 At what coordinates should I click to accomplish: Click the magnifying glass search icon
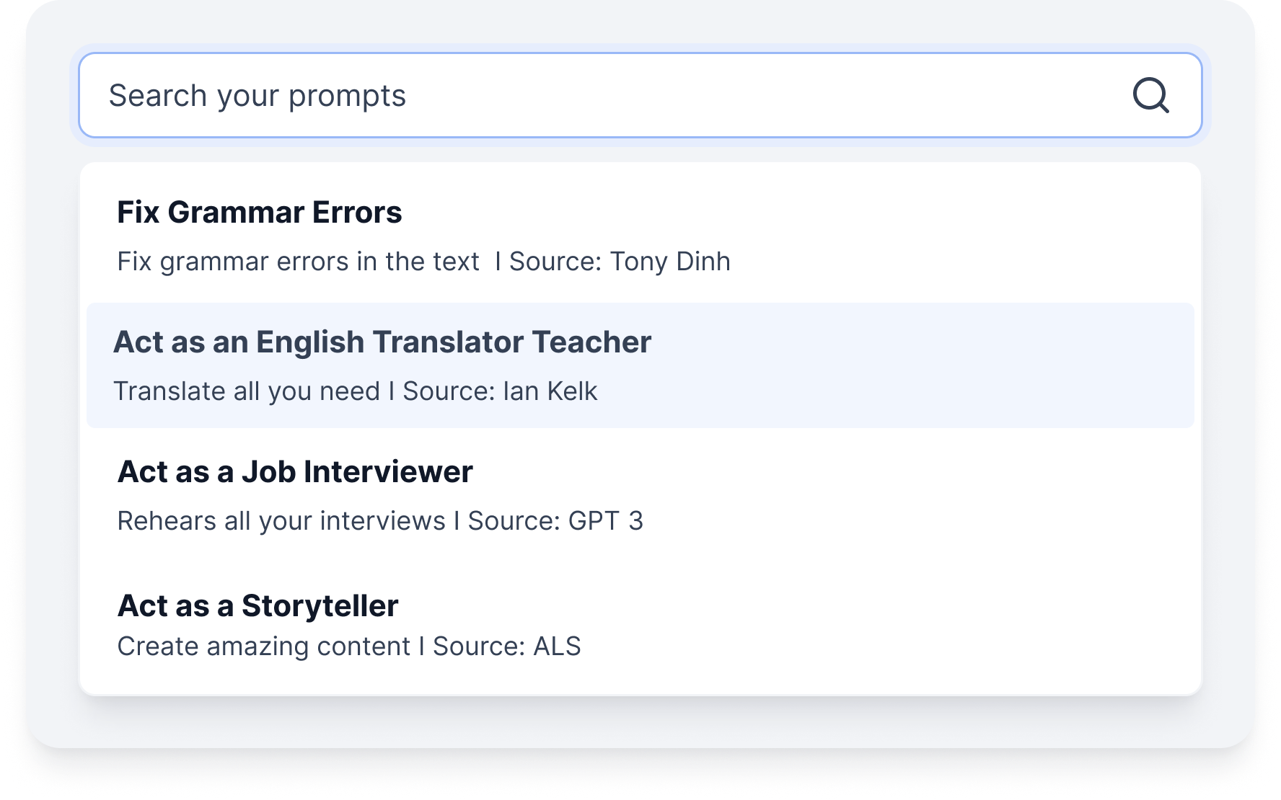click(x=1150, y=95)
